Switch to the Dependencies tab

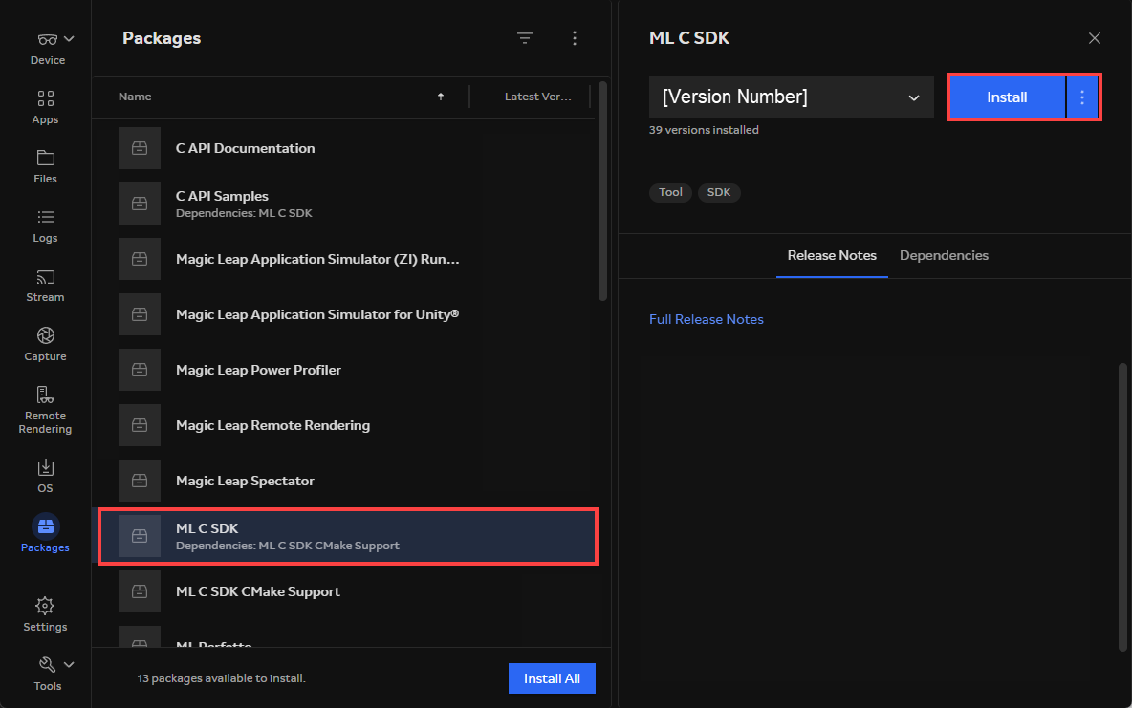click(x=944, y=255)
